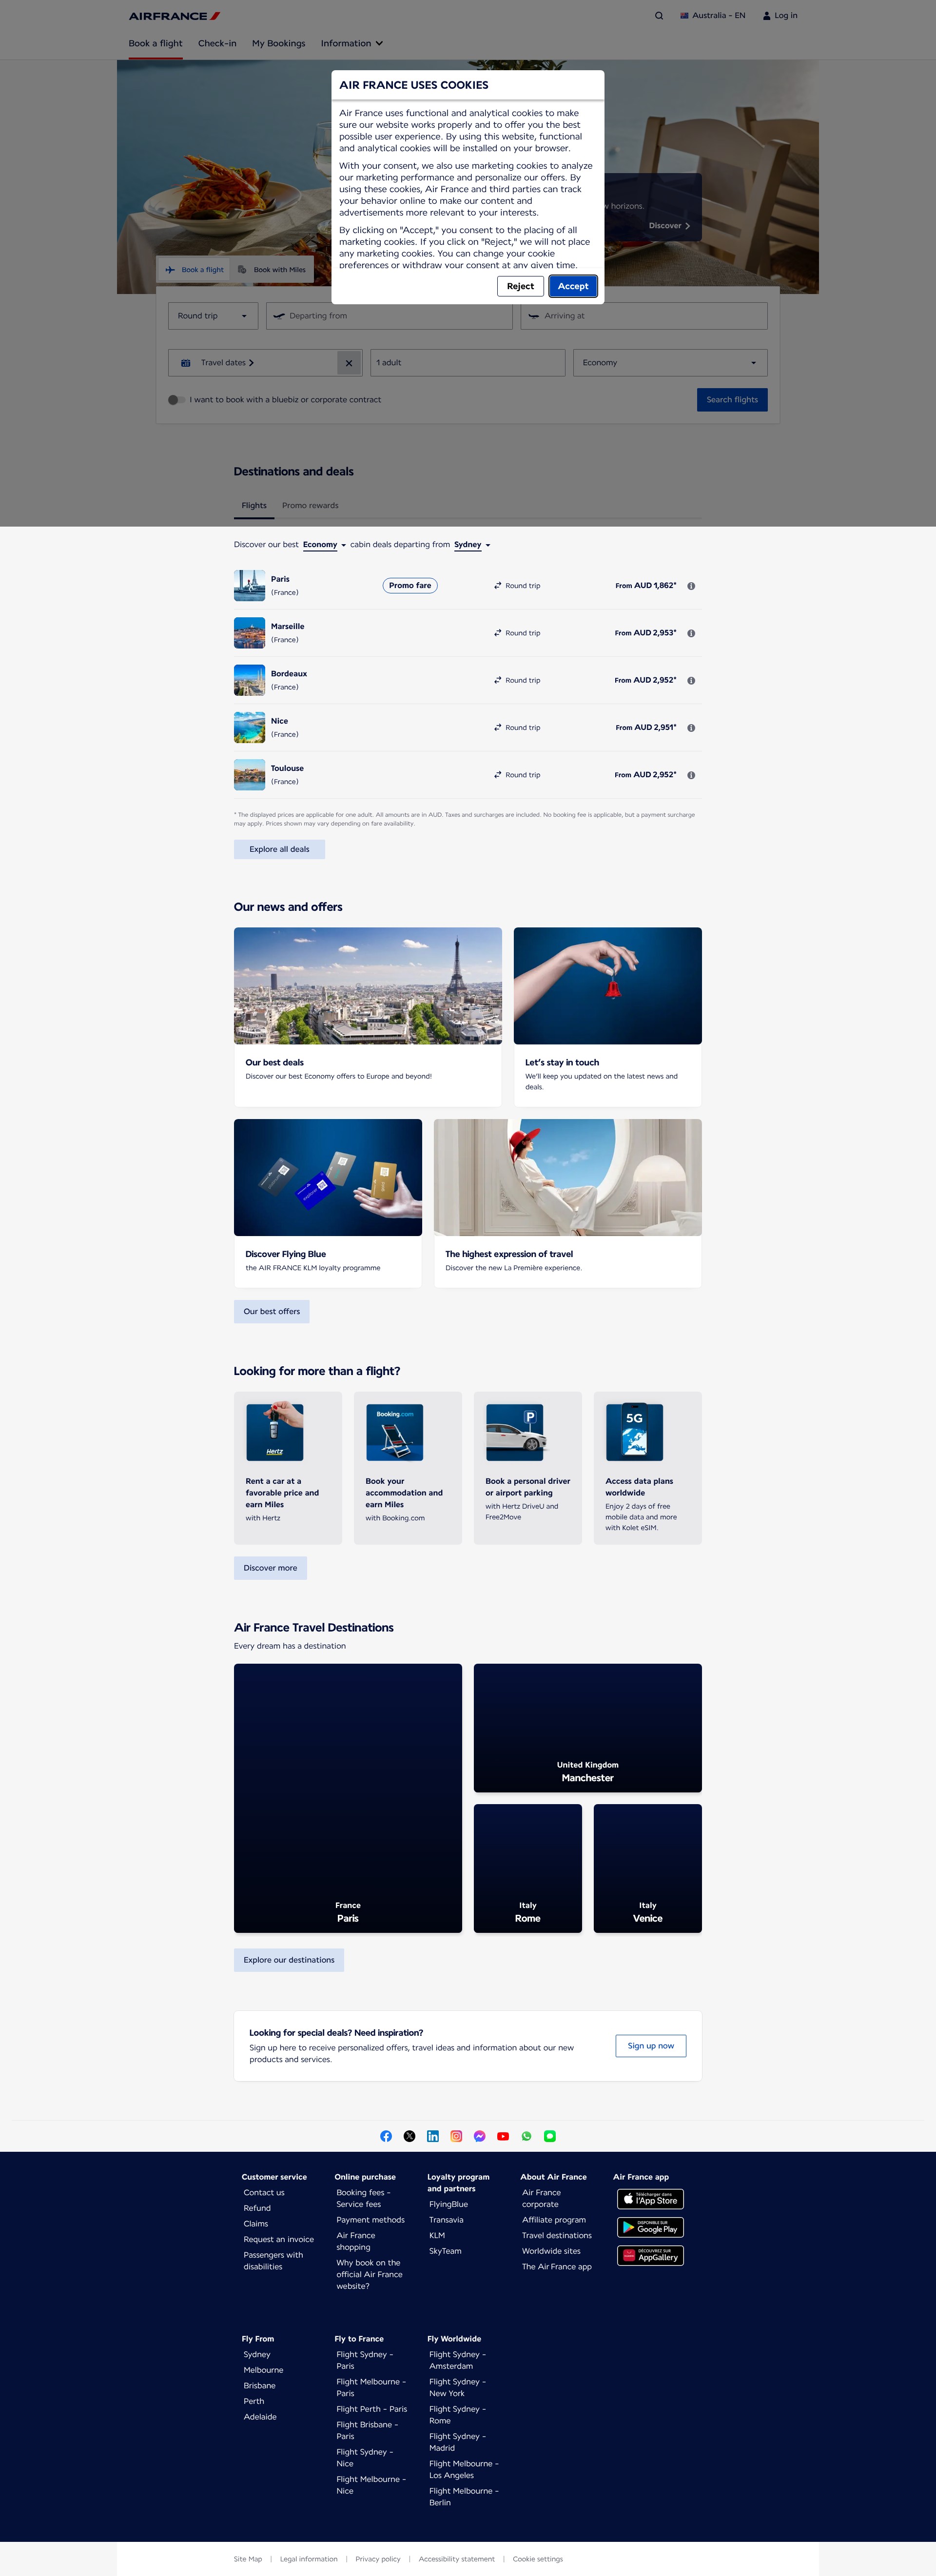Viewport: 936px width, 2576px height.
Task: Change the Australia - EN country language selector
Action: (713, 16)
